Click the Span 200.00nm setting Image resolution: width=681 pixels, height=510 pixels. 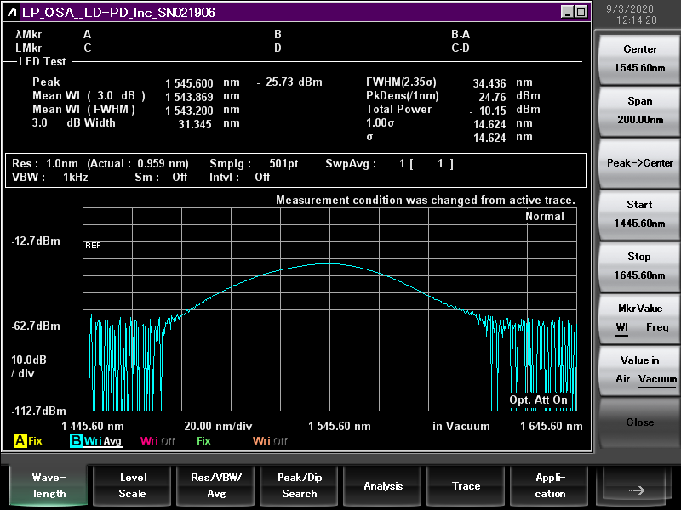click(x=639, y=110)
